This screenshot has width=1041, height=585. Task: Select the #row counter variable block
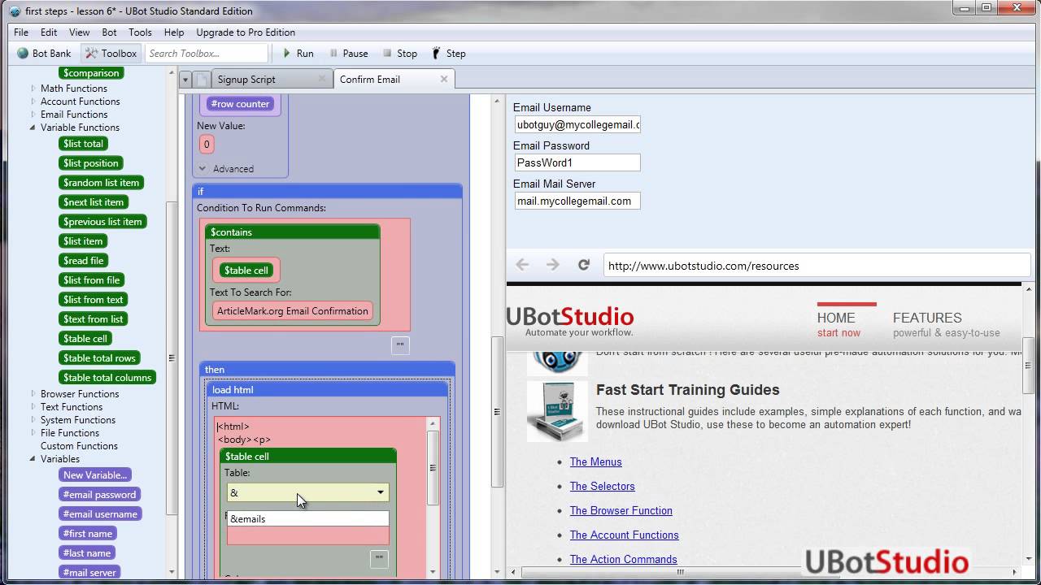tap(240, 104)
